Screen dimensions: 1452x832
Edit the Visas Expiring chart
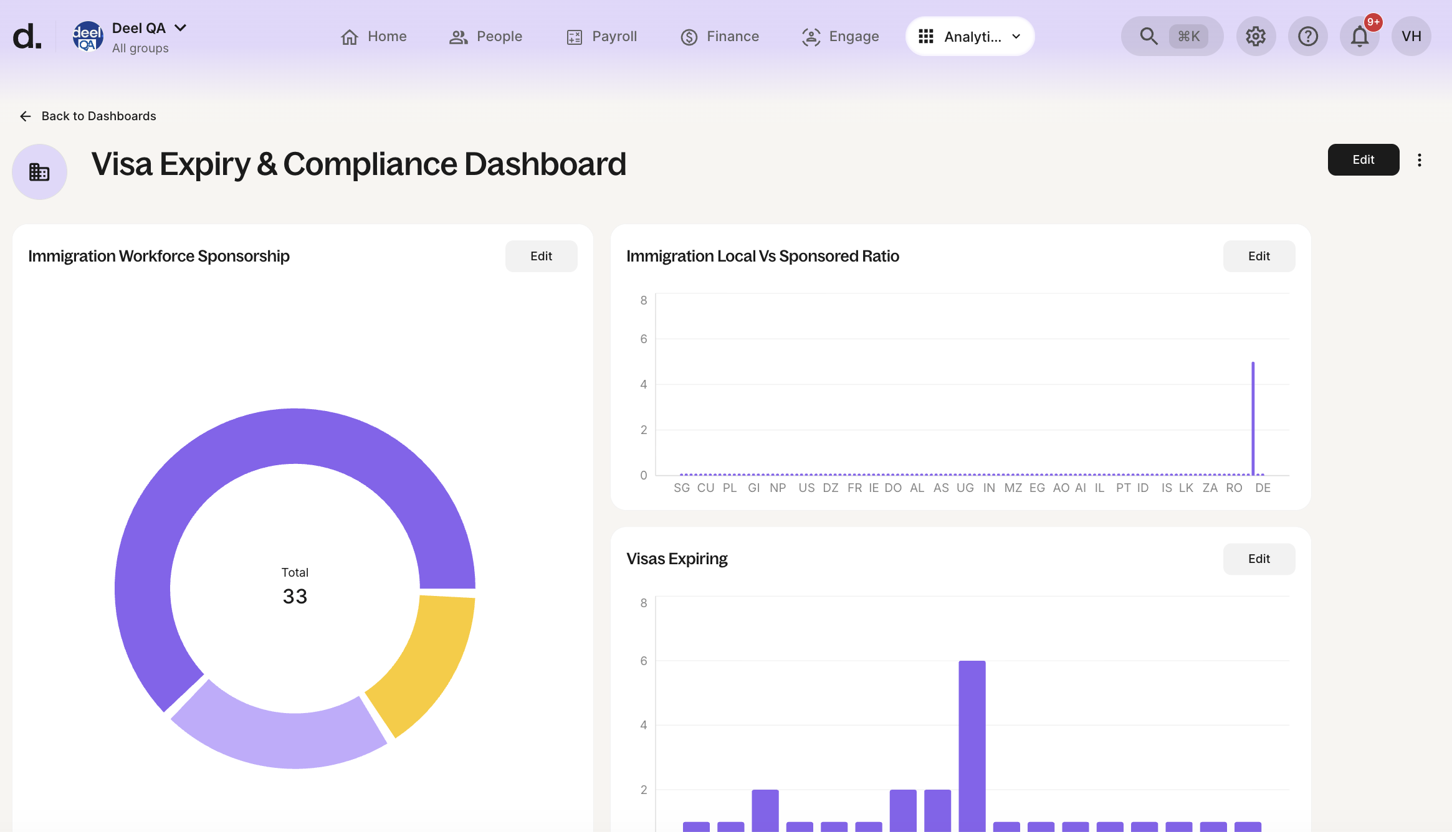pyautogui.click(x=1258, y=559)
